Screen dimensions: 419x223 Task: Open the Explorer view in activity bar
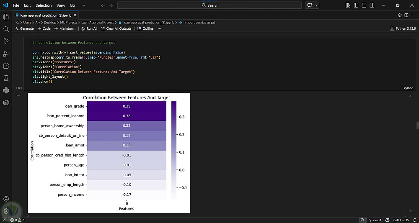click(6, 17)
